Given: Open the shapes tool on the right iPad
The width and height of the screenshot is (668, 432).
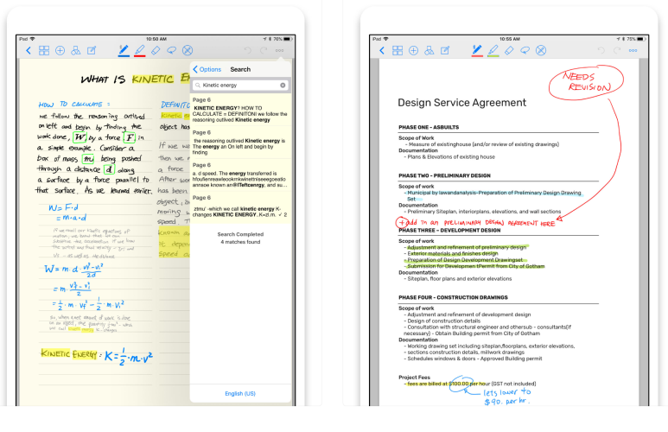Looking at the screenshot, I should (x=429, y=51).
